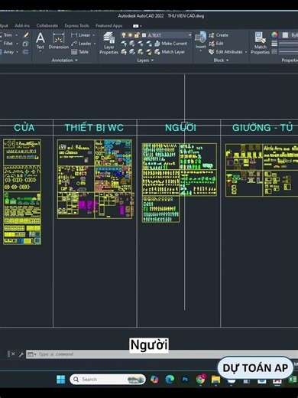Select the THIẾT BỊ WC block library
This screenshot has width=298, height=398.
(95, 179)
